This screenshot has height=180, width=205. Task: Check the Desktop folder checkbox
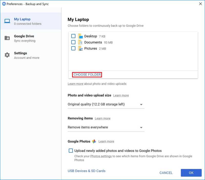coord(73,36)
